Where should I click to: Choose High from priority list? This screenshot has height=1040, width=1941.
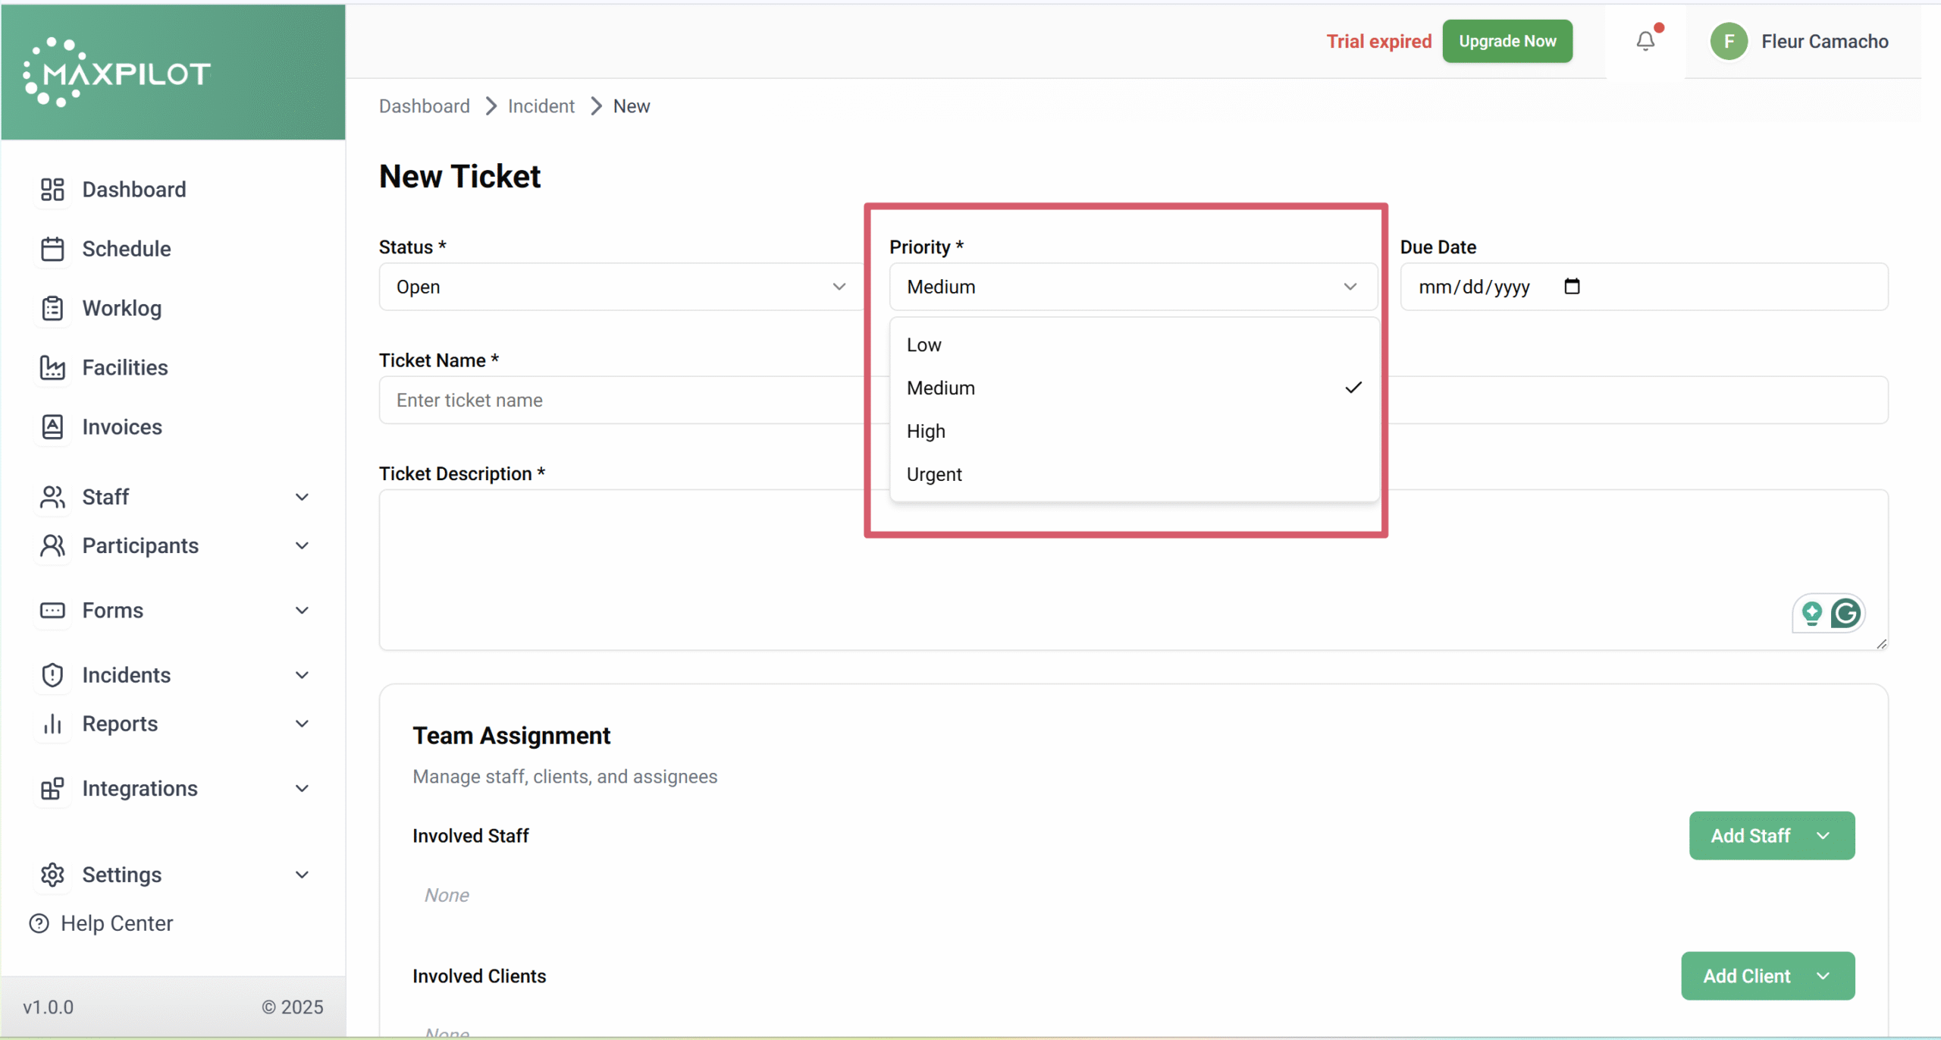point(926,431)
